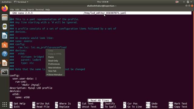Viewport: 194px width, 109px height.
Task: Open Firefox from the dock
Action: (5, 8)
